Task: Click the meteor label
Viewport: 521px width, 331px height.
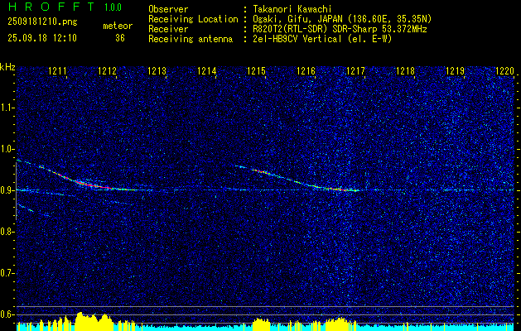Action: 118,26
